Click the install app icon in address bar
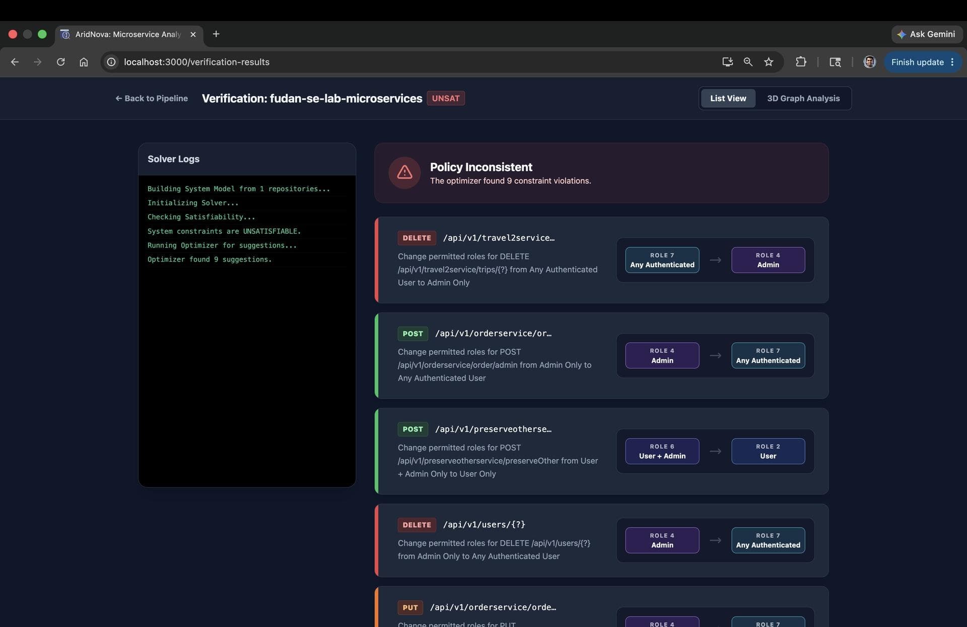The image size is (967, 627). [727, 62]
